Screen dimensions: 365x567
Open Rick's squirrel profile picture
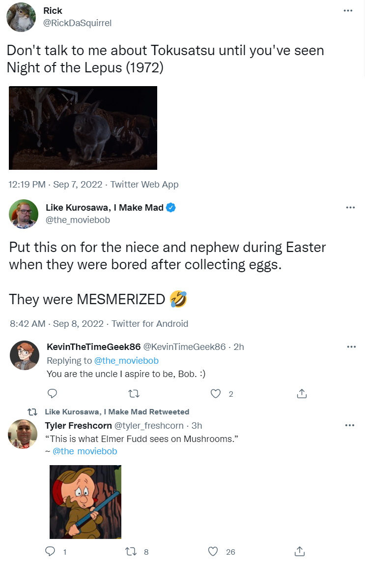tap(21, 17)
